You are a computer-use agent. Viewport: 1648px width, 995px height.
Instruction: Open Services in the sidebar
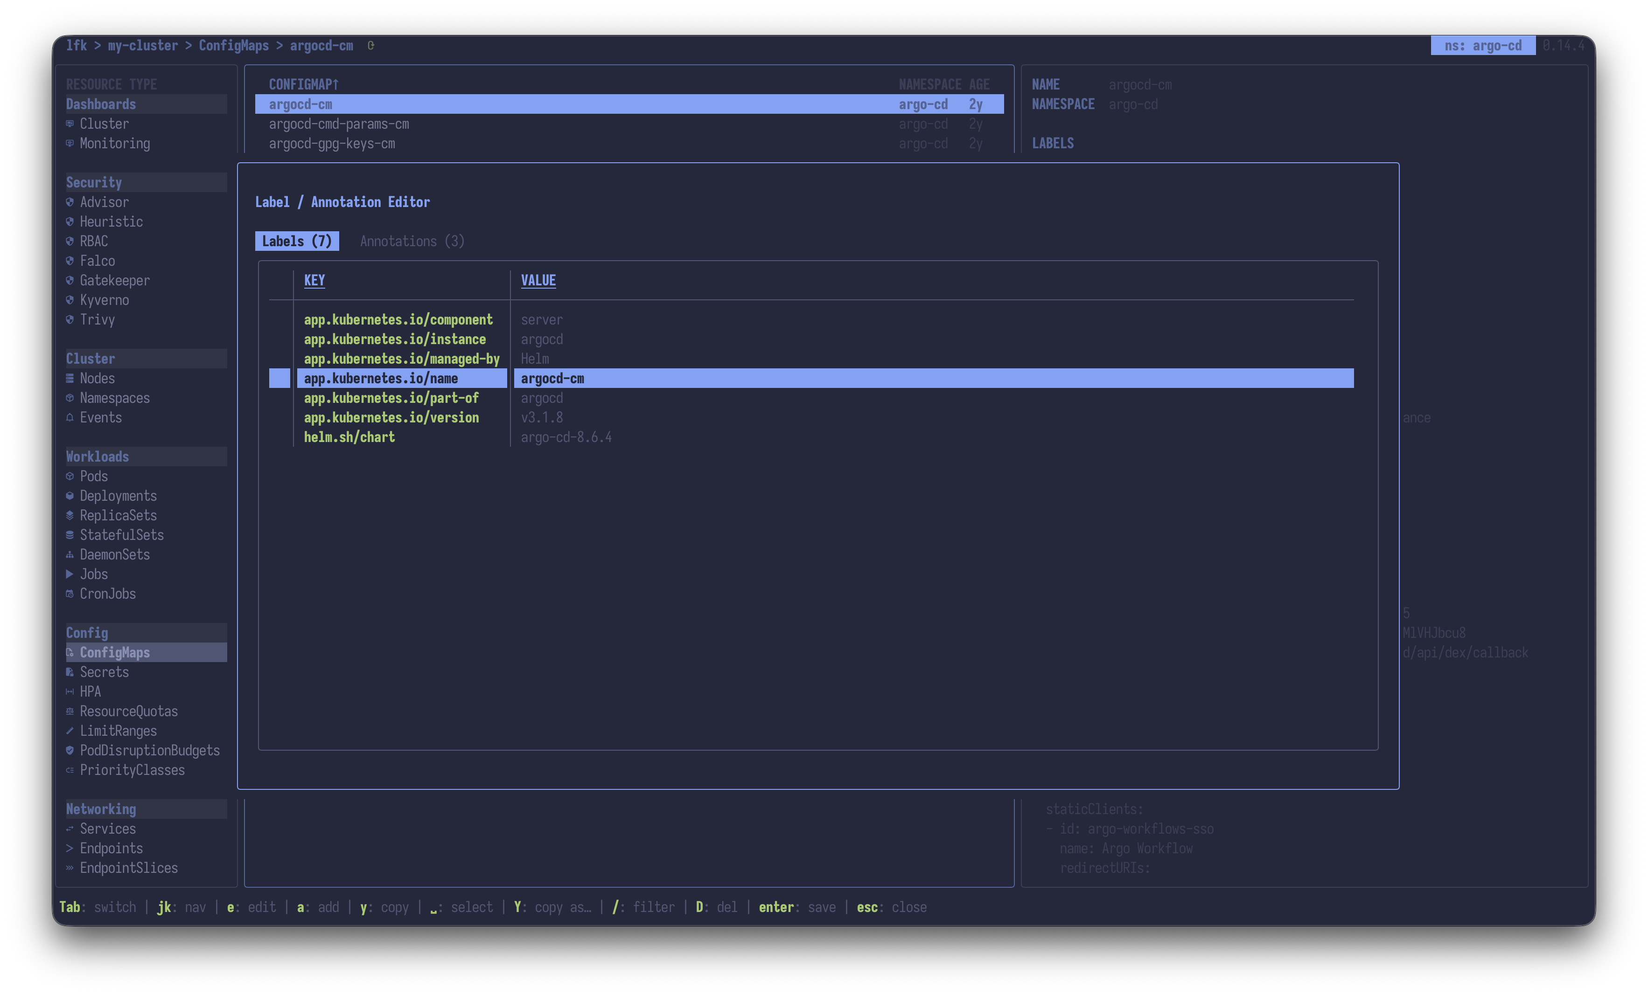(108, 829)
